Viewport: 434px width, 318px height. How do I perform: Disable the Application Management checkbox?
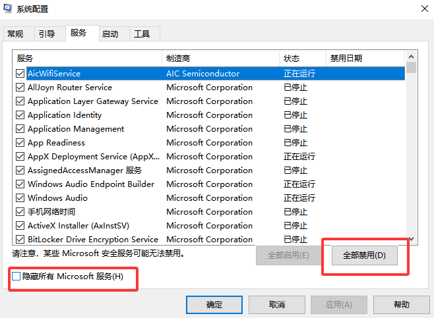pos(20,129)
